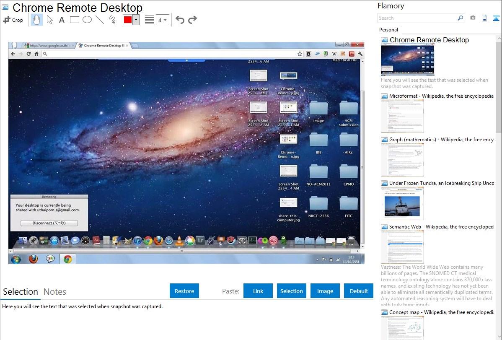502x340 pixels.
Task: Open the Semantic Web - Wikipedia snapshot title
Action: pos(442,226)
